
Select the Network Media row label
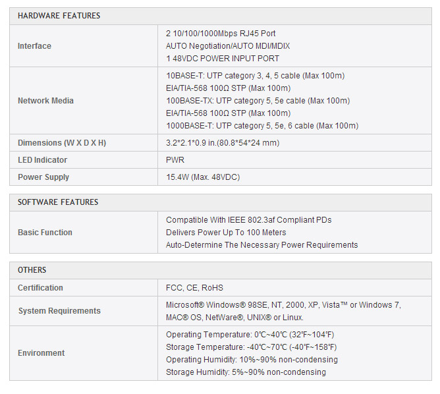pyautogui.click(x=45, y=101)
